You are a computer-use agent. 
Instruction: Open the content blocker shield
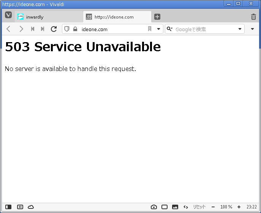coord(67,29)
